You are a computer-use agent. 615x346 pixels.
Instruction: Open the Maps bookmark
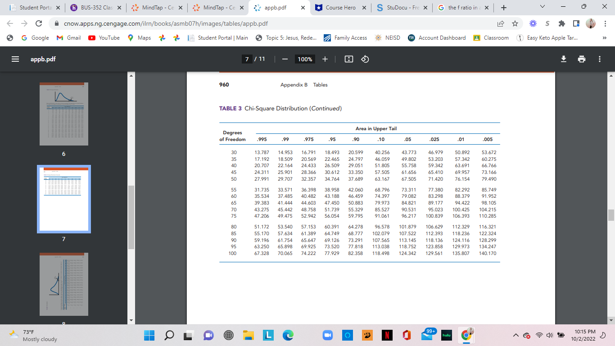click(x=140, y=38)
